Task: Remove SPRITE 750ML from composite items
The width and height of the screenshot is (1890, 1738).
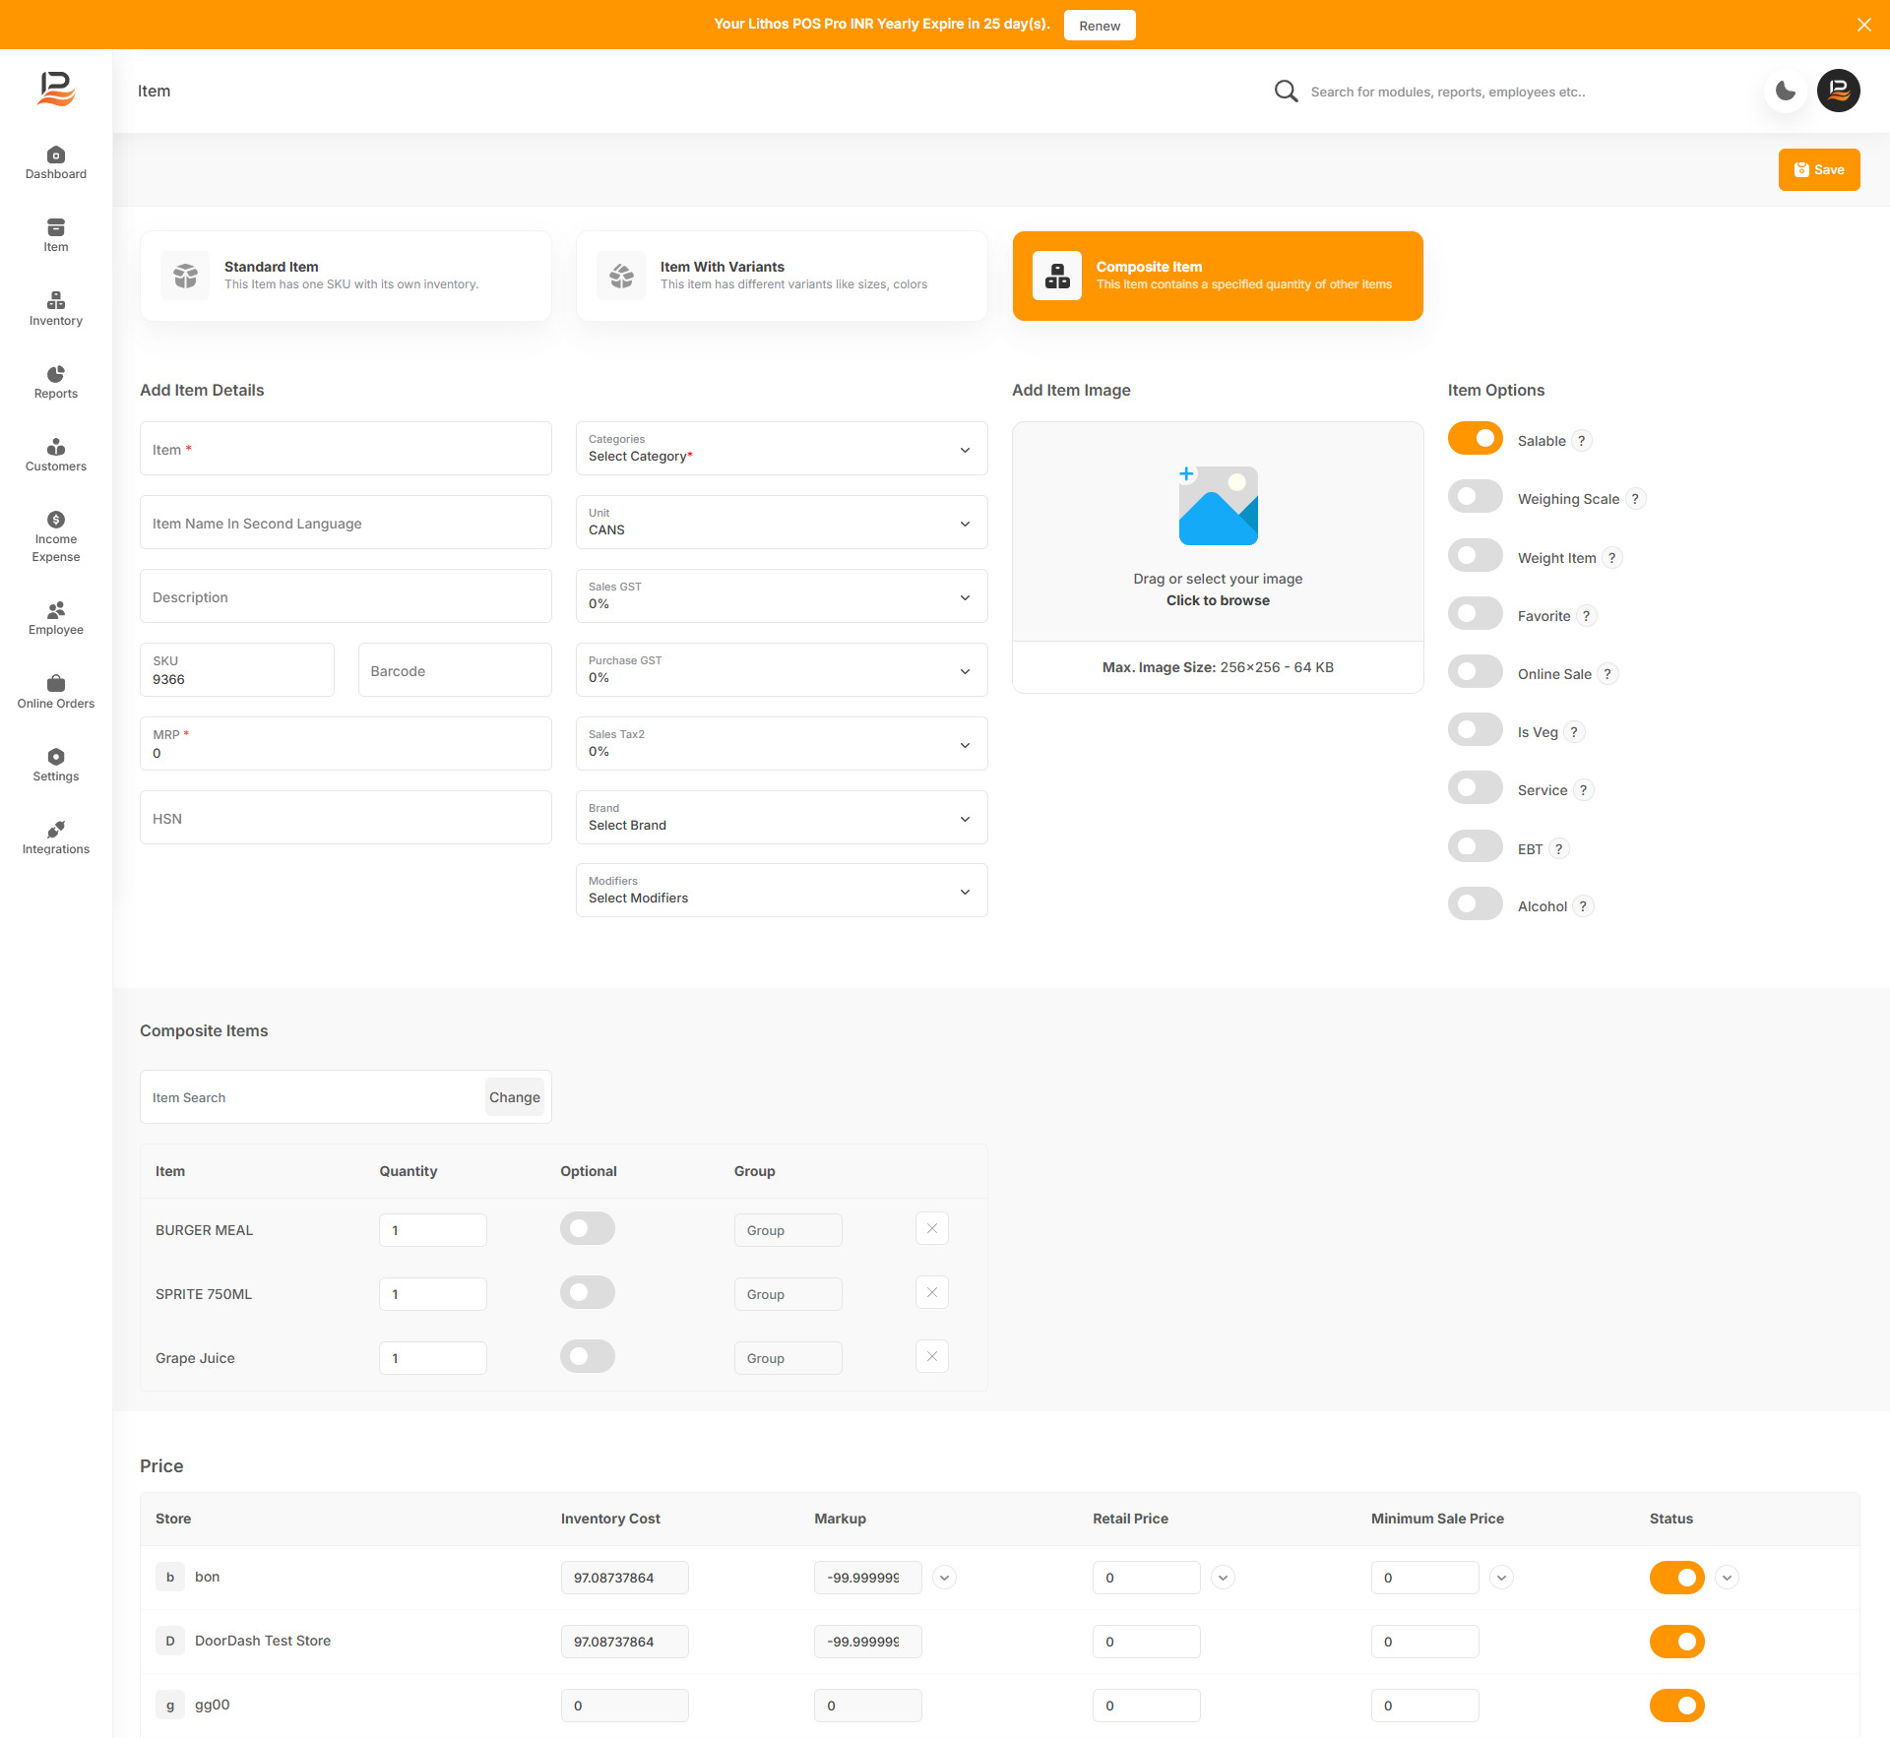Action: coord(931,1292)
